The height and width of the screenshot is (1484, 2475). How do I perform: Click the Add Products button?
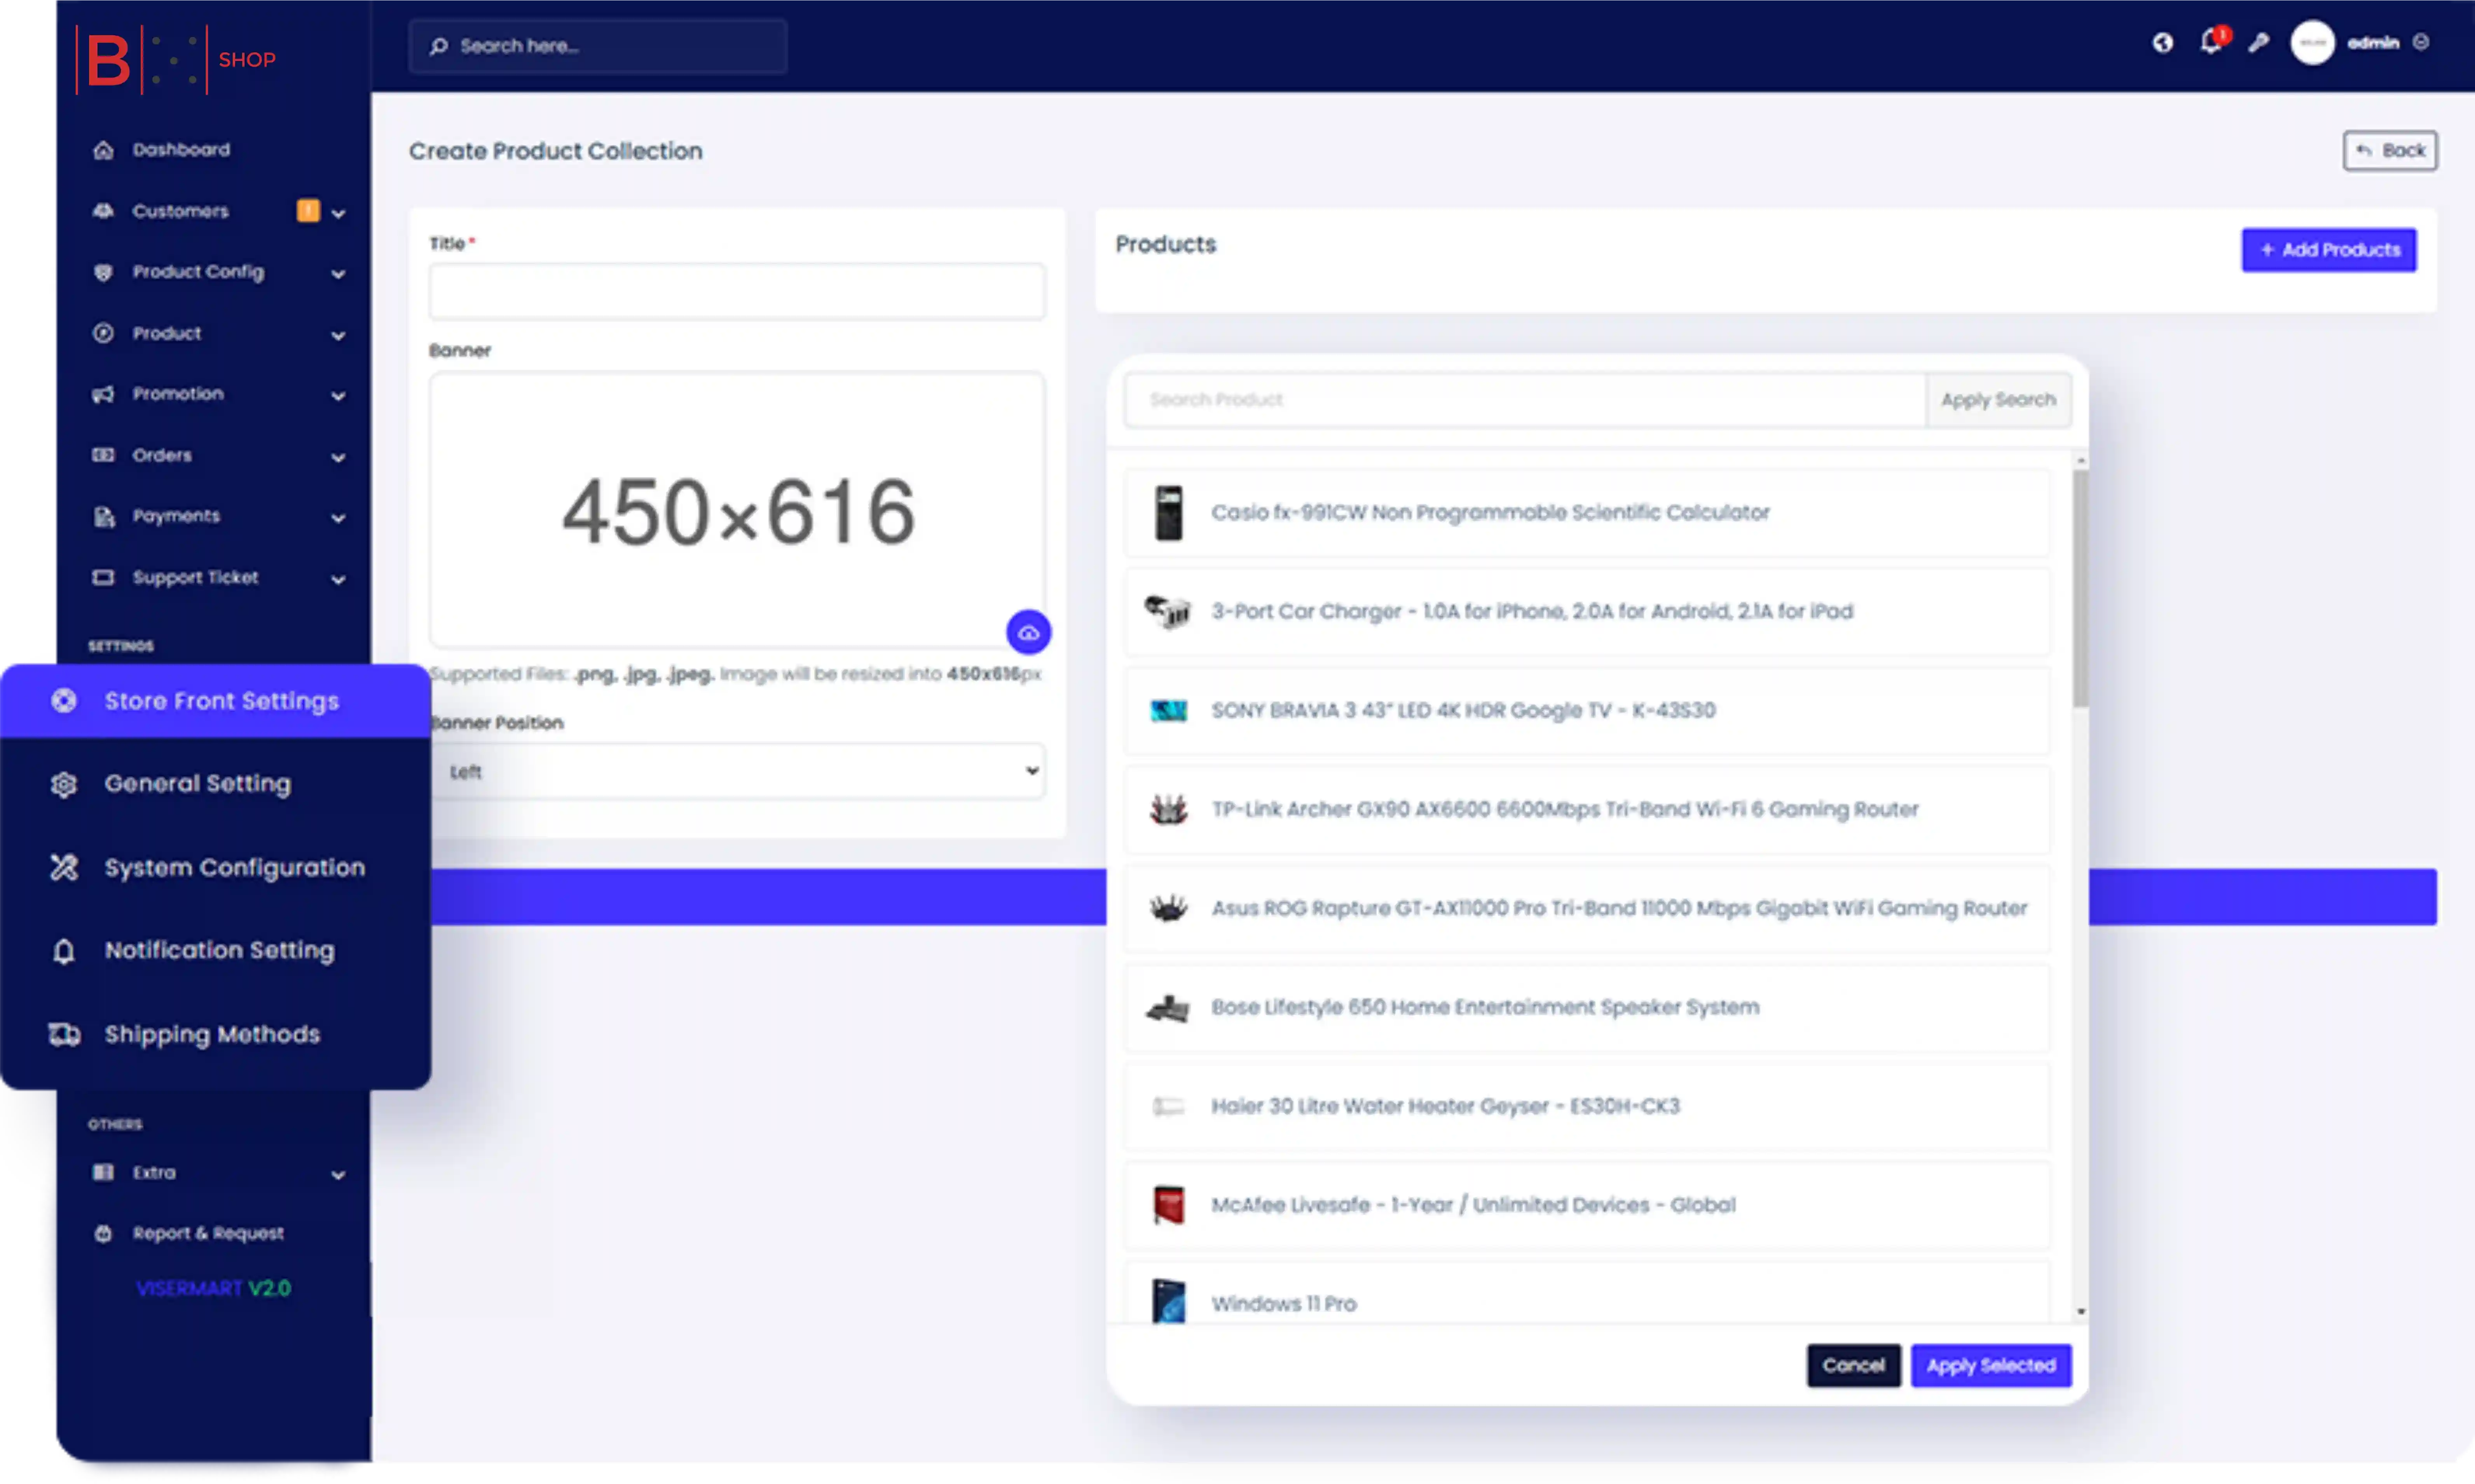point(2328,250)
